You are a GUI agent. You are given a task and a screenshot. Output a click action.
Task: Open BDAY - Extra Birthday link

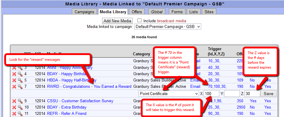pyautogui.click(x=67, y=107)
